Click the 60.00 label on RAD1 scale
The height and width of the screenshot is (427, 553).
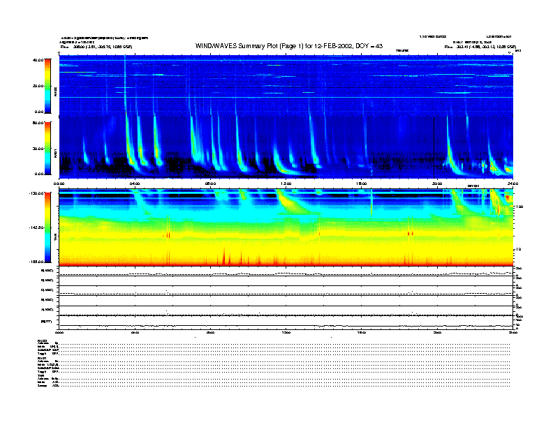(38, 123)
